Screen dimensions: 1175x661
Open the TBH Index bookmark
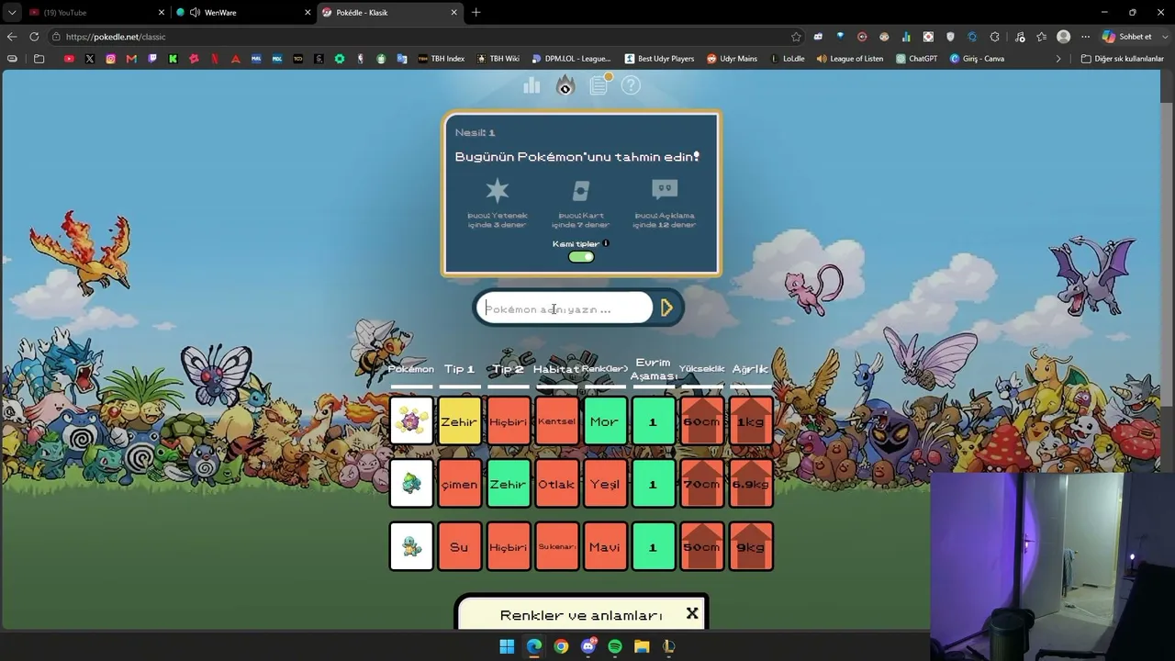442,59
